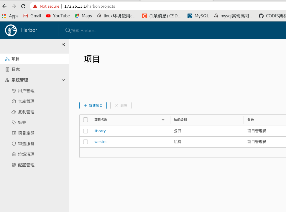Open 审查服务 shield icon
286x212 pixels.
(14, 144)
